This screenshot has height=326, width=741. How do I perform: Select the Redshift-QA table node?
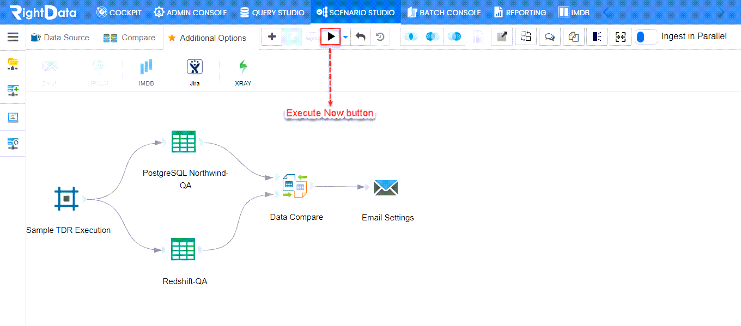point(183,249)
